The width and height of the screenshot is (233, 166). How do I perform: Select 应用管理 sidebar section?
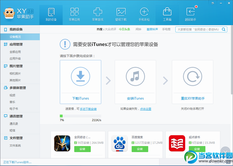point(20,44)
